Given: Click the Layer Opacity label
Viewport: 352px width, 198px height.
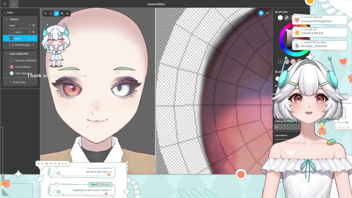Looking at the screenshot, I should pos(281,135).
